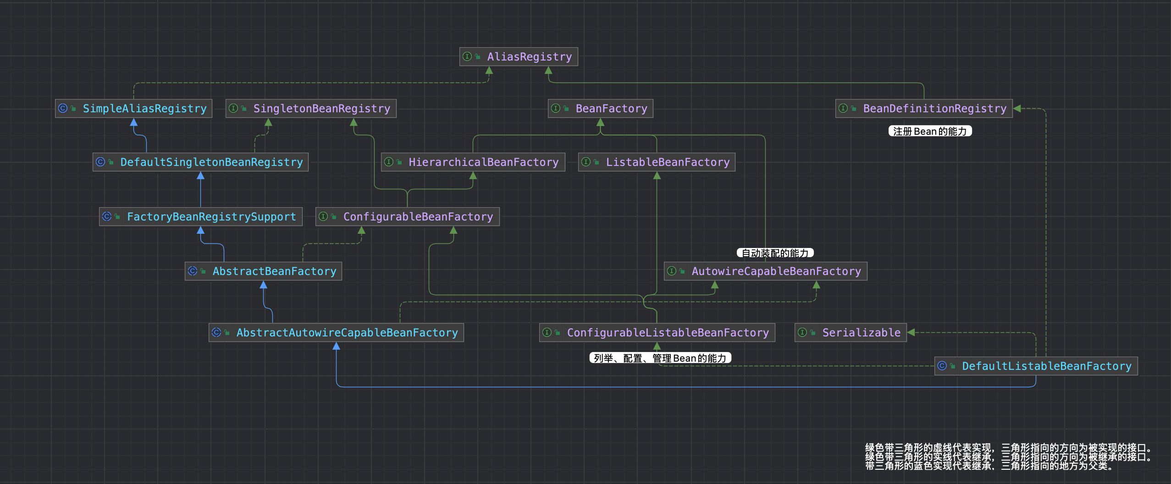Click the class icon beside SimpleAliasRegistry
Viewport: 1171px width, 484px height.
pos(63,108)
